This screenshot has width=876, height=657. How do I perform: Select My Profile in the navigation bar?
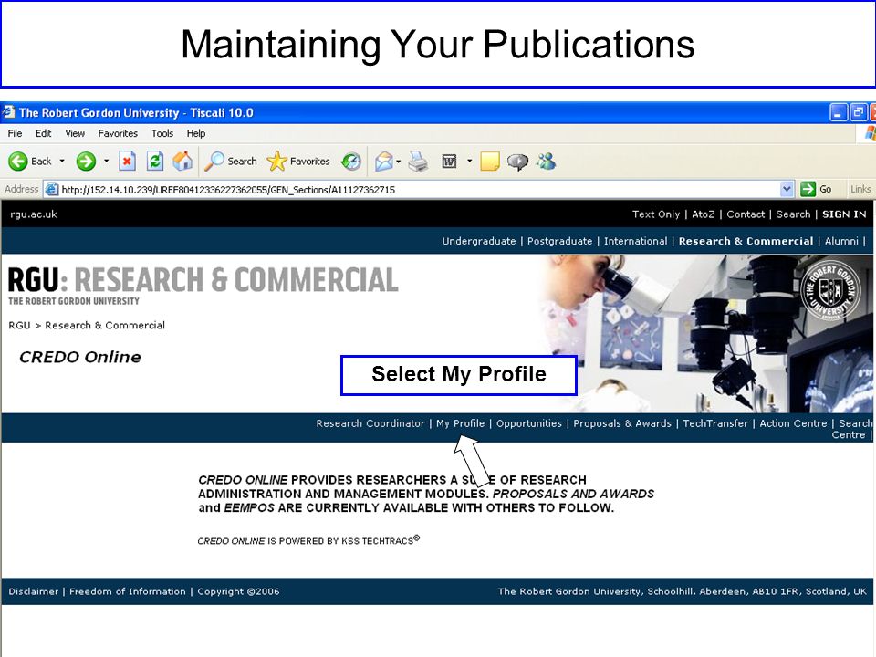pyautogui.click(x=460, y=423)
